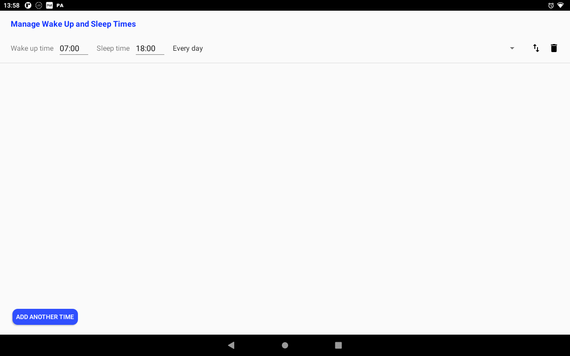Delete this wake/sleep time entry via trash icon
The image size is (570, 356).
pyautogui.click(x=554, y=48)
